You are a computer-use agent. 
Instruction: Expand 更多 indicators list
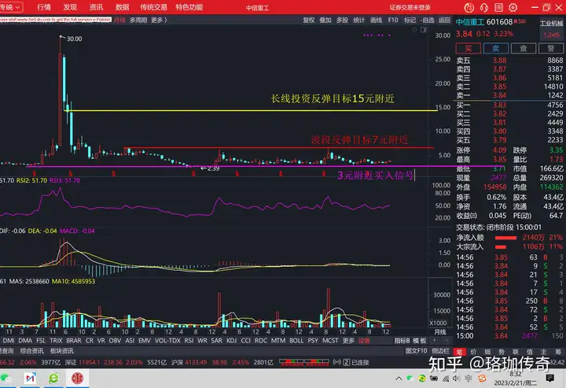click(348, 340)
